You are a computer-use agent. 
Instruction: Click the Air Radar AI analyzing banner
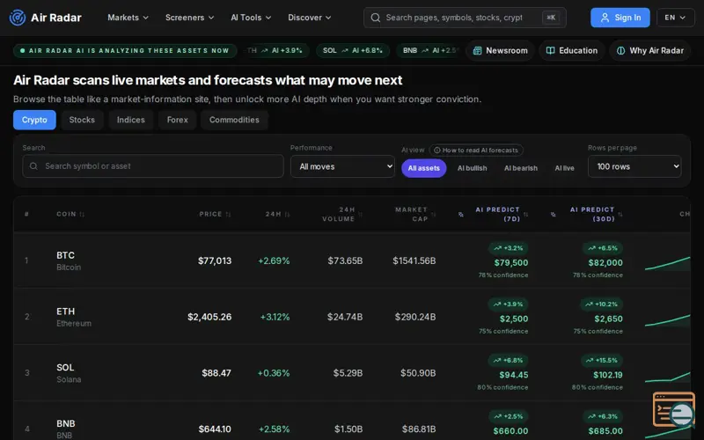(125, 51)
